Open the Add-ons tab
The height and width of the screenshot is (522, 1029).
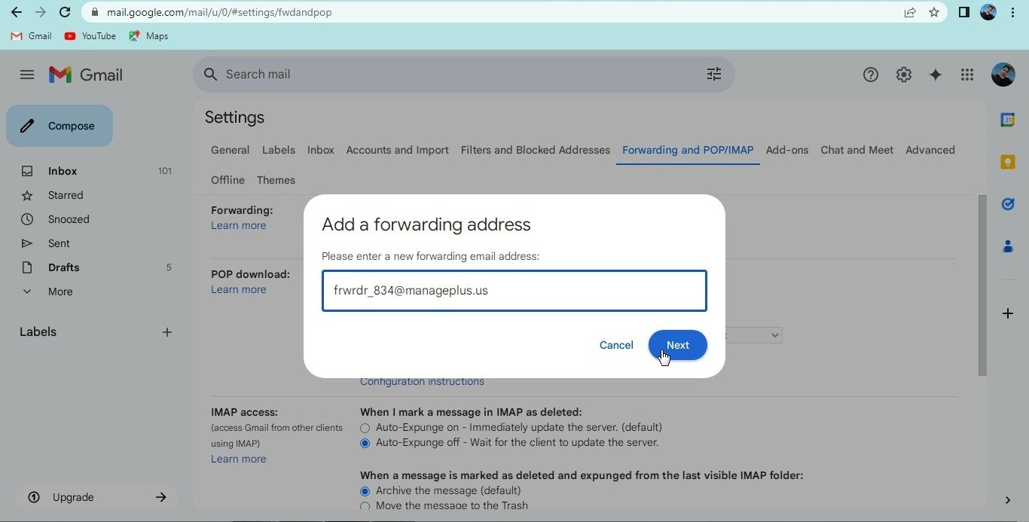tap(787, 150)
